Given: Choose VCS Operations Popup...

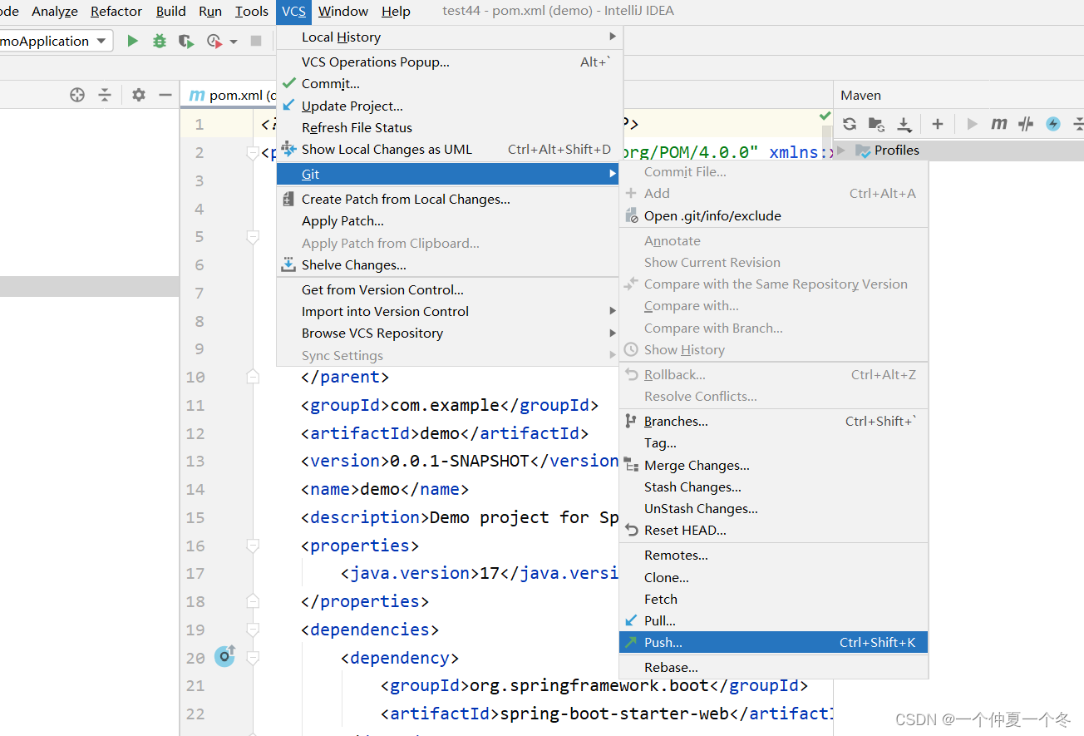Looking at the screenshot, I should 449,62.
